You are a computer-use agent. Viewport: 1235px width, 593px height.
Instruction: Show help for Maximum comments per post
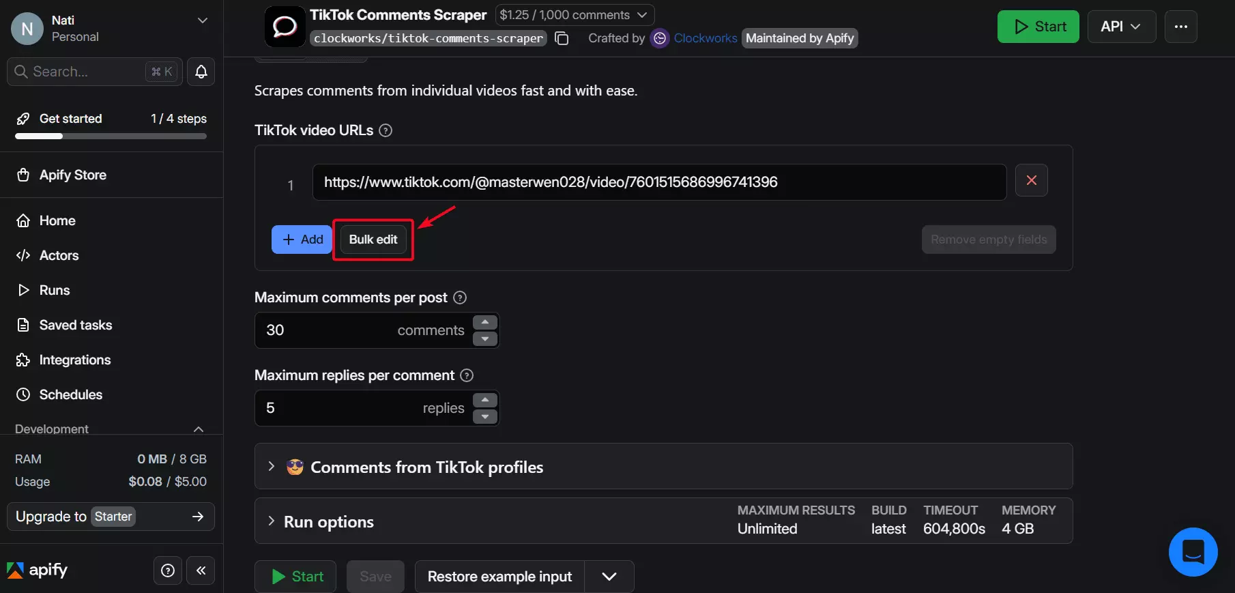tap(460, 298)
